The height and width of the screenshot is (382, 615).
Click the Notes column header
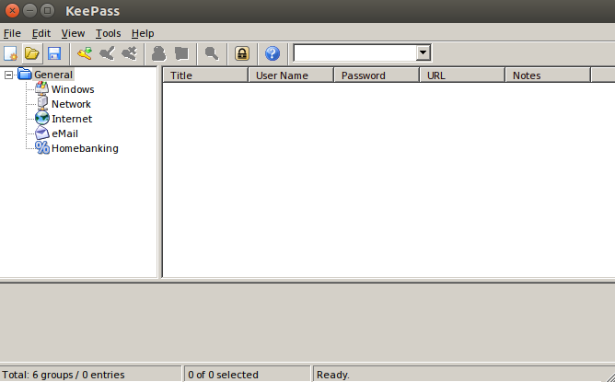pyautogui.click(x=548, y=75)
